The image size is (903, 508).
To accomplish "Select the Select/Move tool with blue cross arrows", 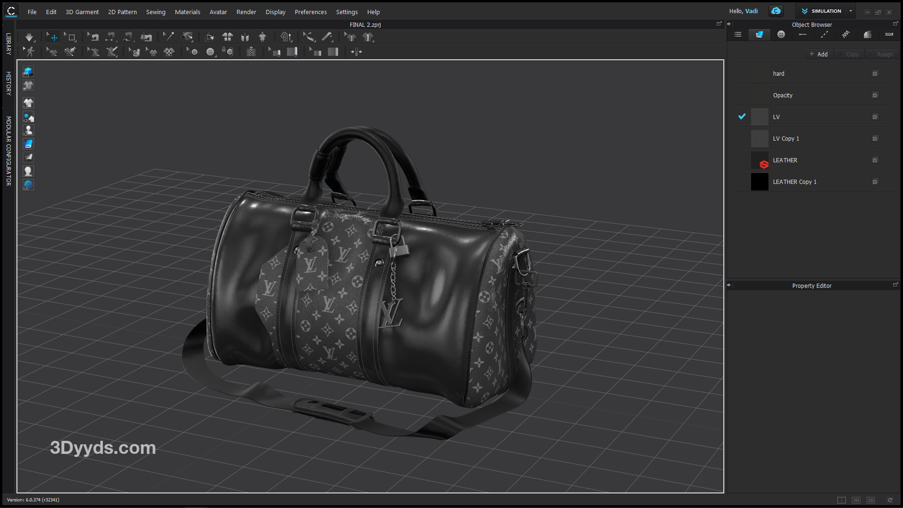I will pyautogui.click(x=52, y=37).
